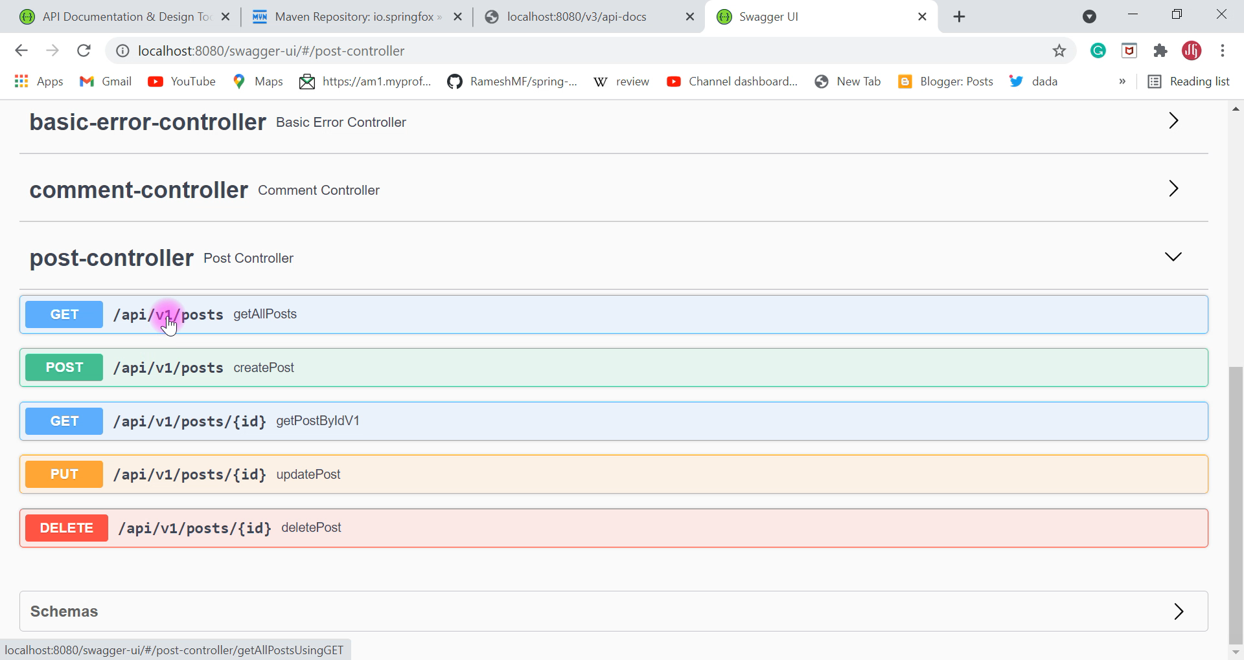Reload the Swagger UI page
The height and width of the screenshot is (660, 1244).
pyautogui.click(x=84, y=50)
